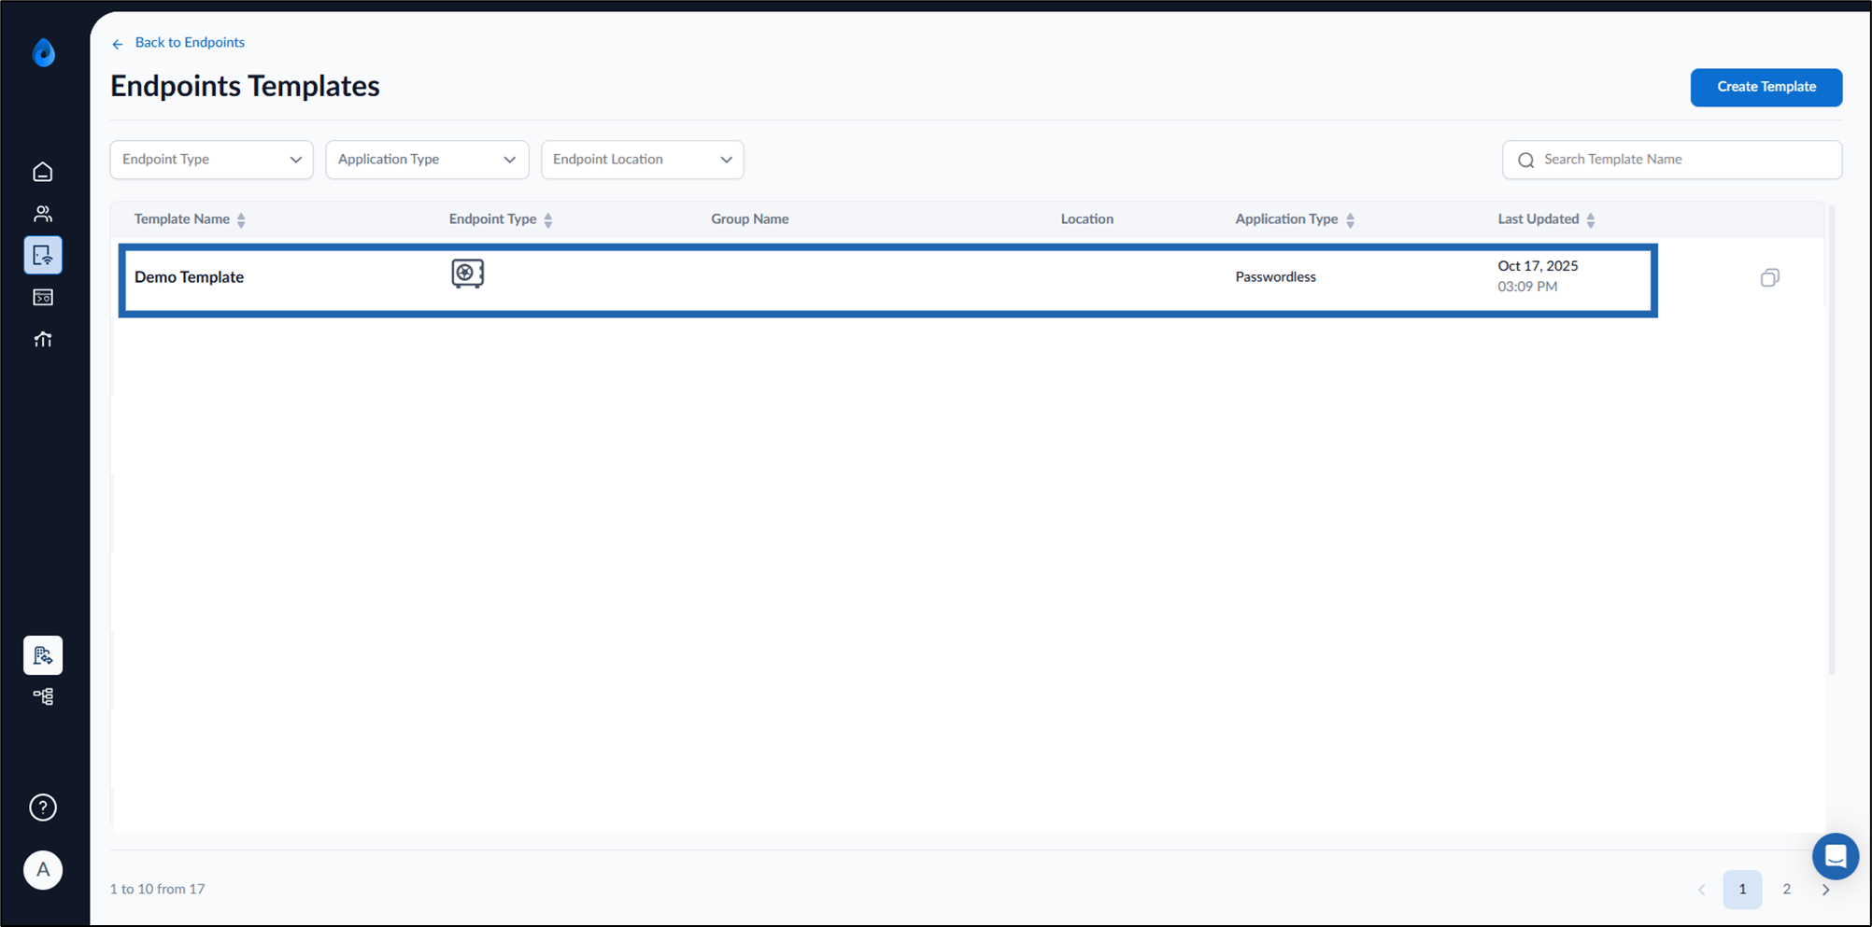Click the back arrow icon
This screenshot has height=927, width=1872.
(x=118, y=44)
